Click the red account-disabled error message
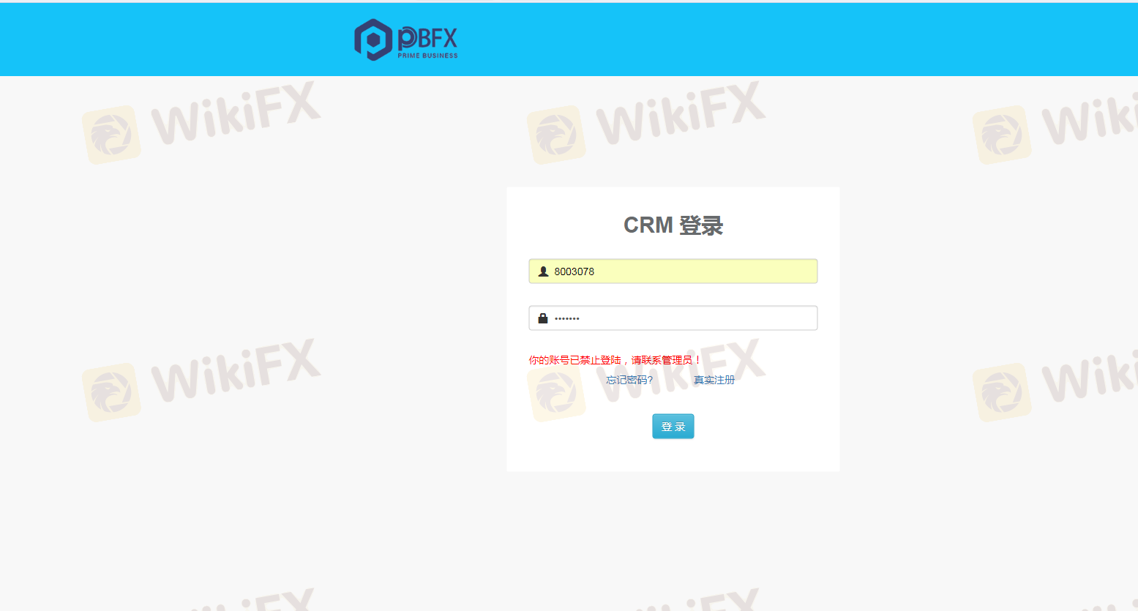 pos(615,360)
